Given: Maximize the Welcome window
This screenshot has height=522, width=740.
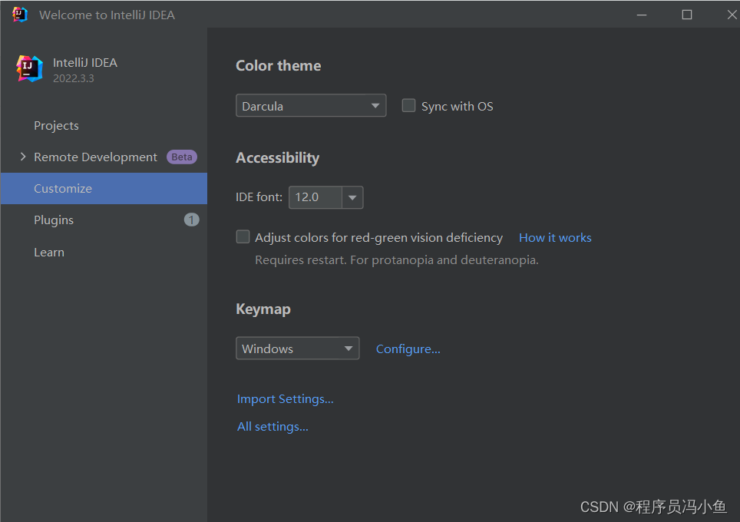Looking at the screenshot, I should coord(687,15).
